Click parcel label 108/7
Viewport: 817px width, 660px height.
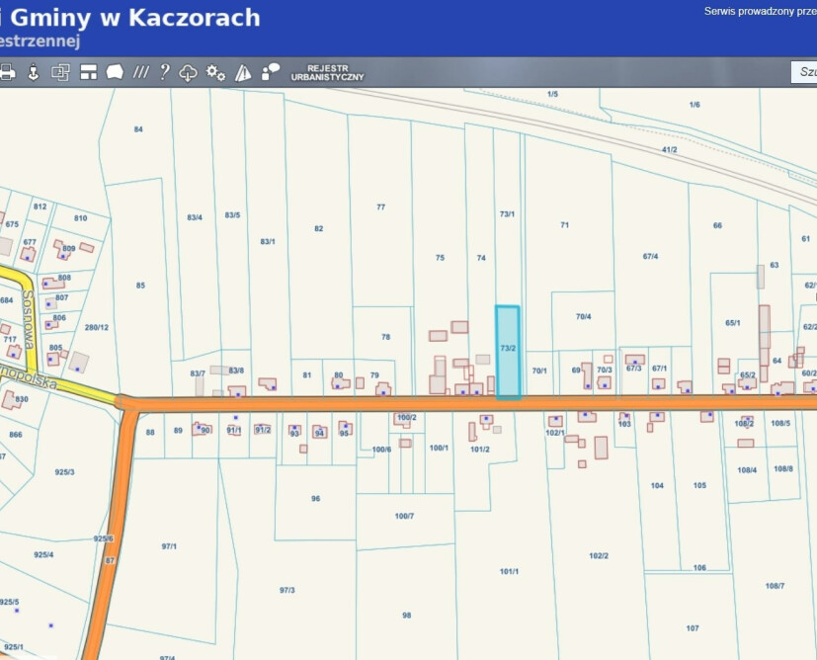(x=775, y=586)
